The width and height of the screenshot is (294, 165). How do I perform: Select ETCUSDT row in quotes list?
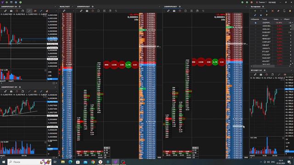[x=271, y=51]
